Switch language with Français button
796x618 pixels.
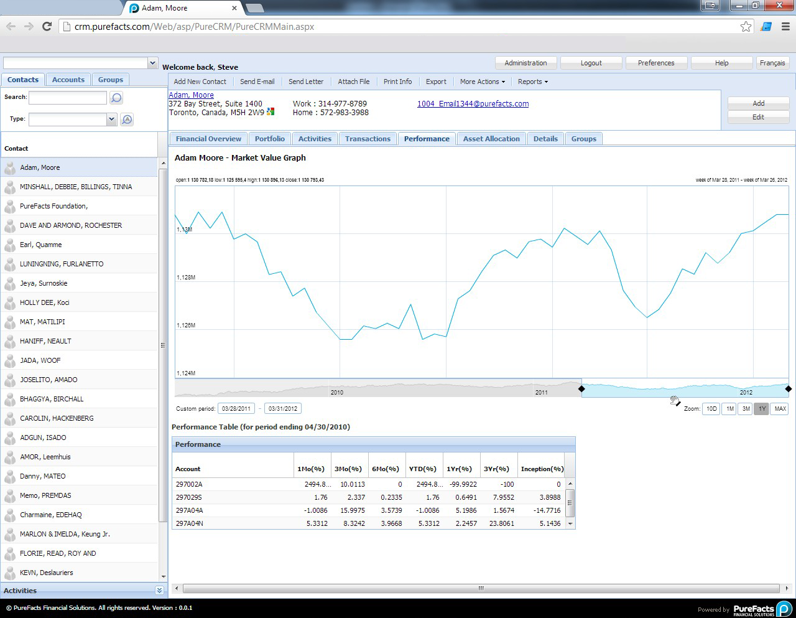click(x=772, y=63)
